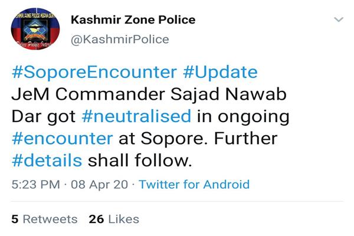Select the words 'Dar got' in the tweet
Image resolution: width=354 pixels, height=236 pixels.
click(x=43, y=117)
